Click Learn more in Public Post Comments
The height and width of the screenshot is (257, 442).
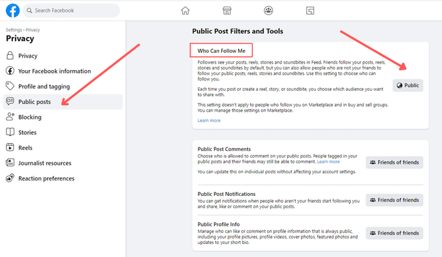[328, 161]
